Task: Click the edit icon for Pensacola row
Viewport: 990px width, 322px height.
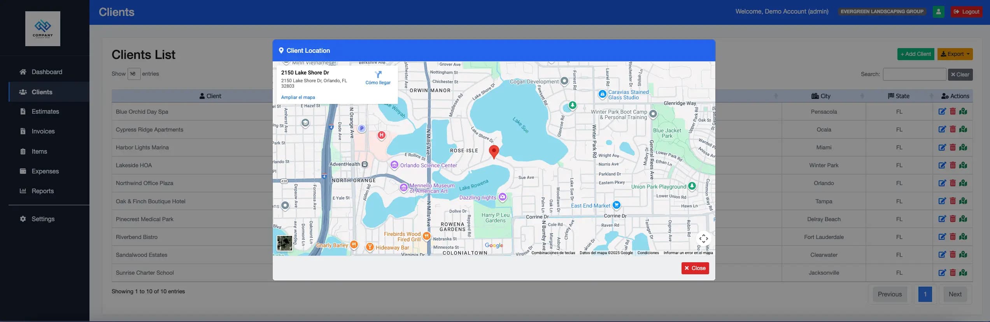Action: pos(942,112)
